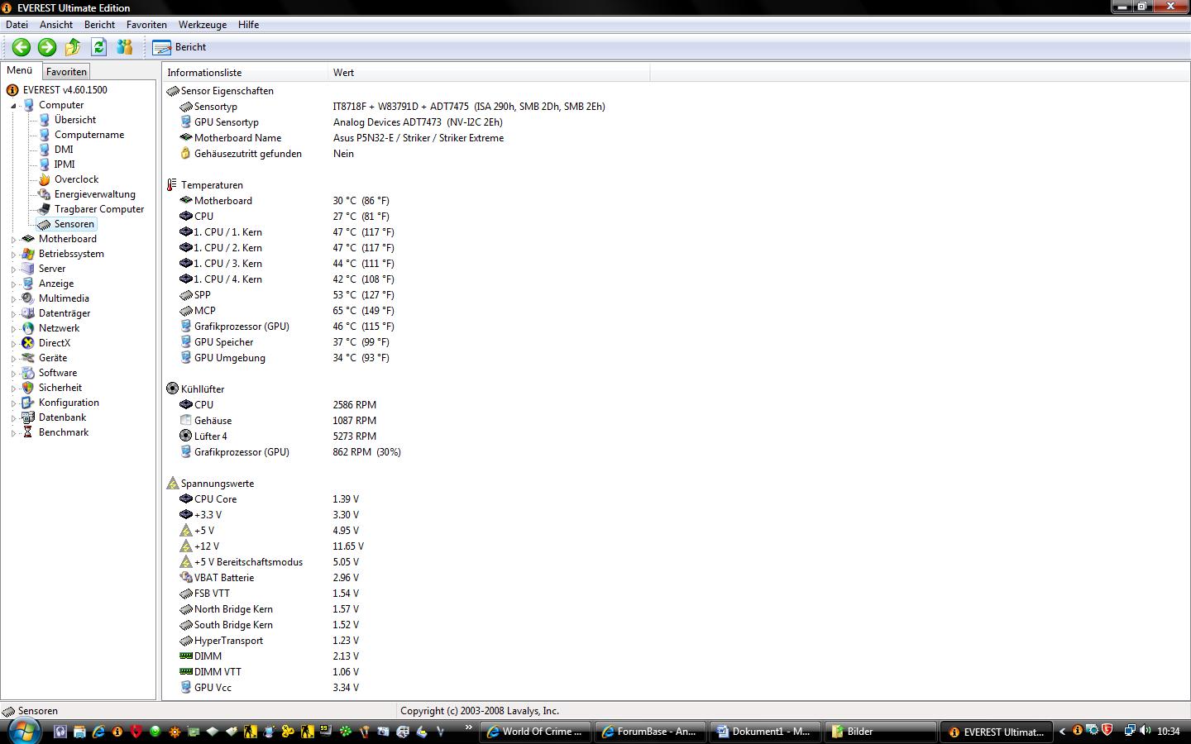The height and width of the screenshot is (744, 1191).
Task: Expand the Anzeige tree node
Action: (13, 284)
